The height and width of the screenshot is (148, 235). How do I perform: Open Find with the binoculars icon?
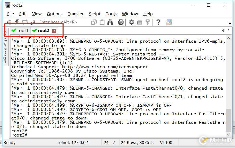click(110, 22)
